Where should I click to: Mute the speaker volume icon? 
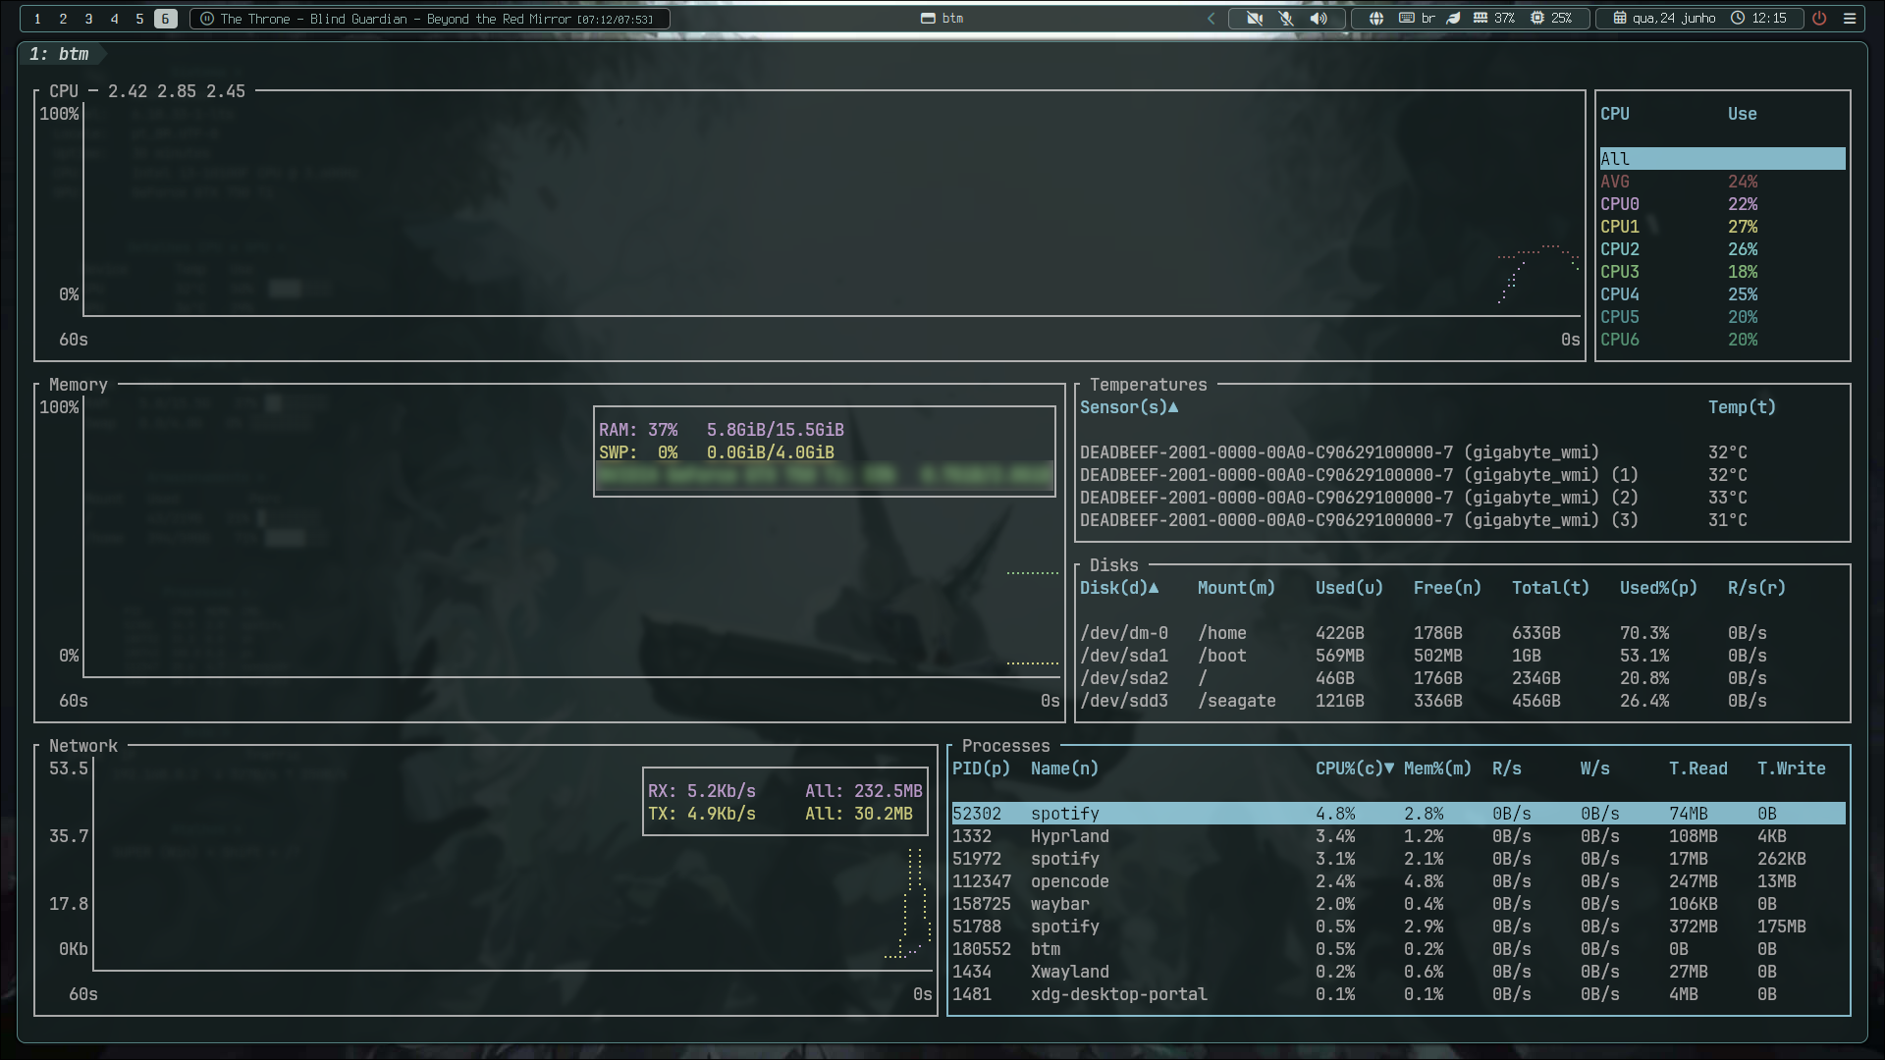coord(1319,19)
